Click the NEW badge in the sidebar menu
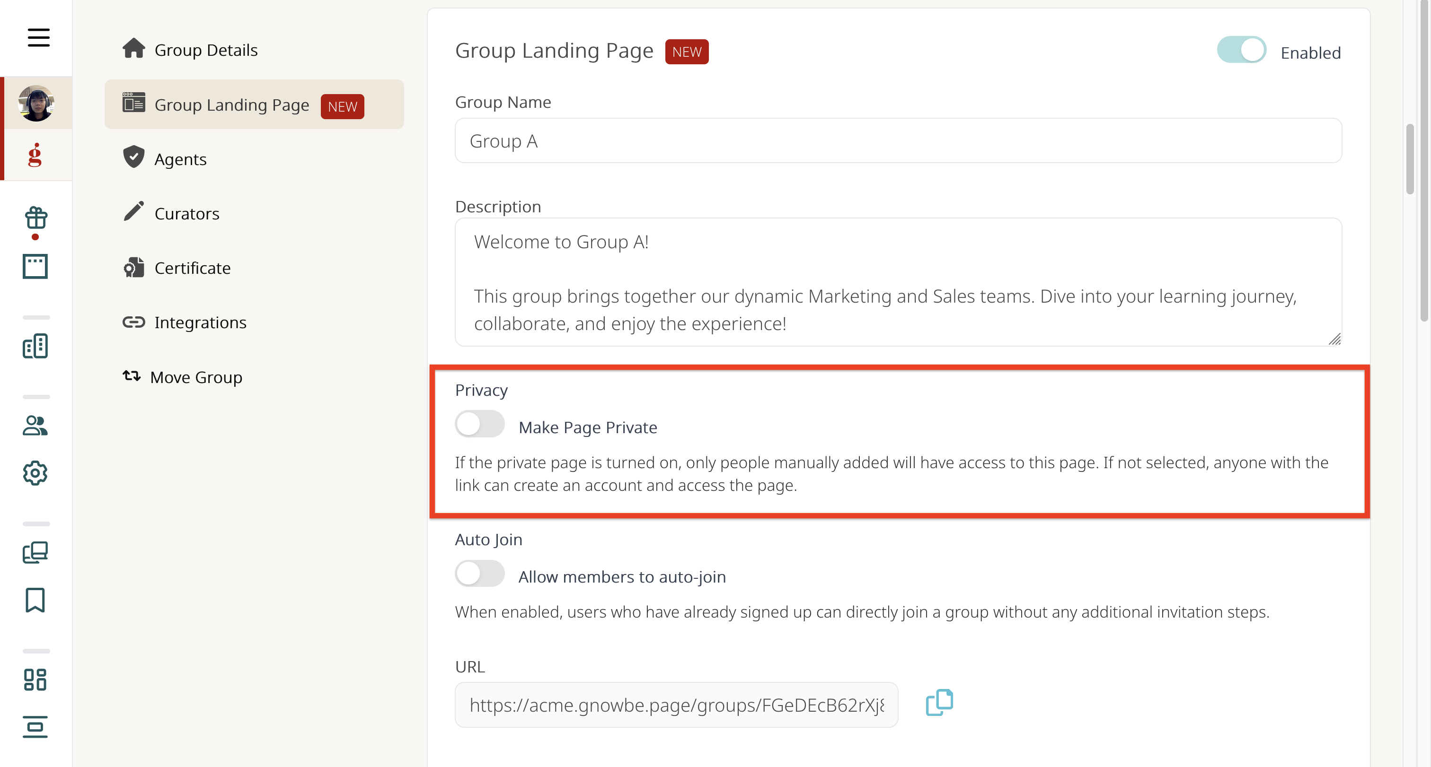This screenshot has height=767, width=1431. (342, 106)
